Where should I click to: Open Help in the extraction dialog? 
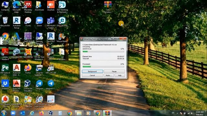[x=120, y=75]
